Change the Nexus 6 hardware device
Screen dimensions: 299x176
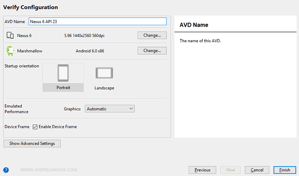[x=152, y=35]
